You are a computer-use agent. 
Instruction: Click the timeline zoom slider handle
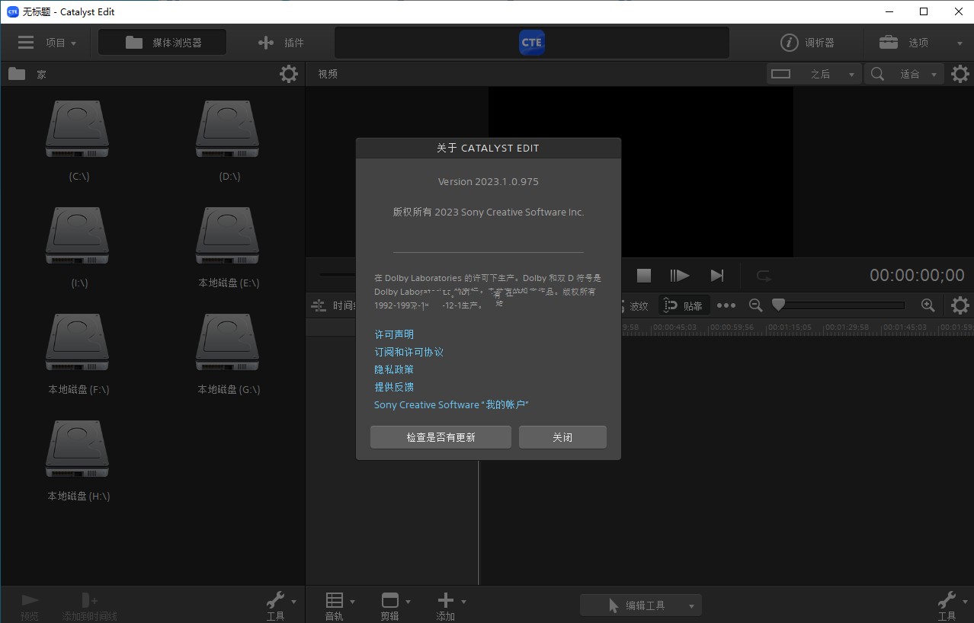[778, 305]
